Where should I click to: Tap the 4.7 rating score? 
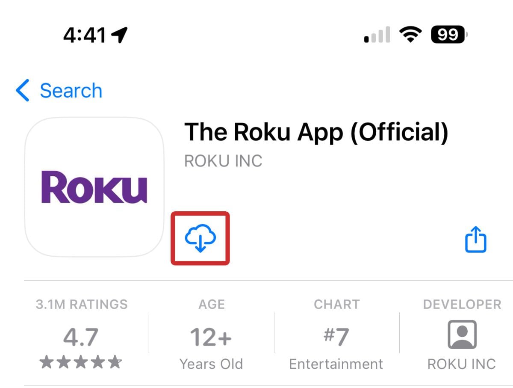[x=81, y=337]
